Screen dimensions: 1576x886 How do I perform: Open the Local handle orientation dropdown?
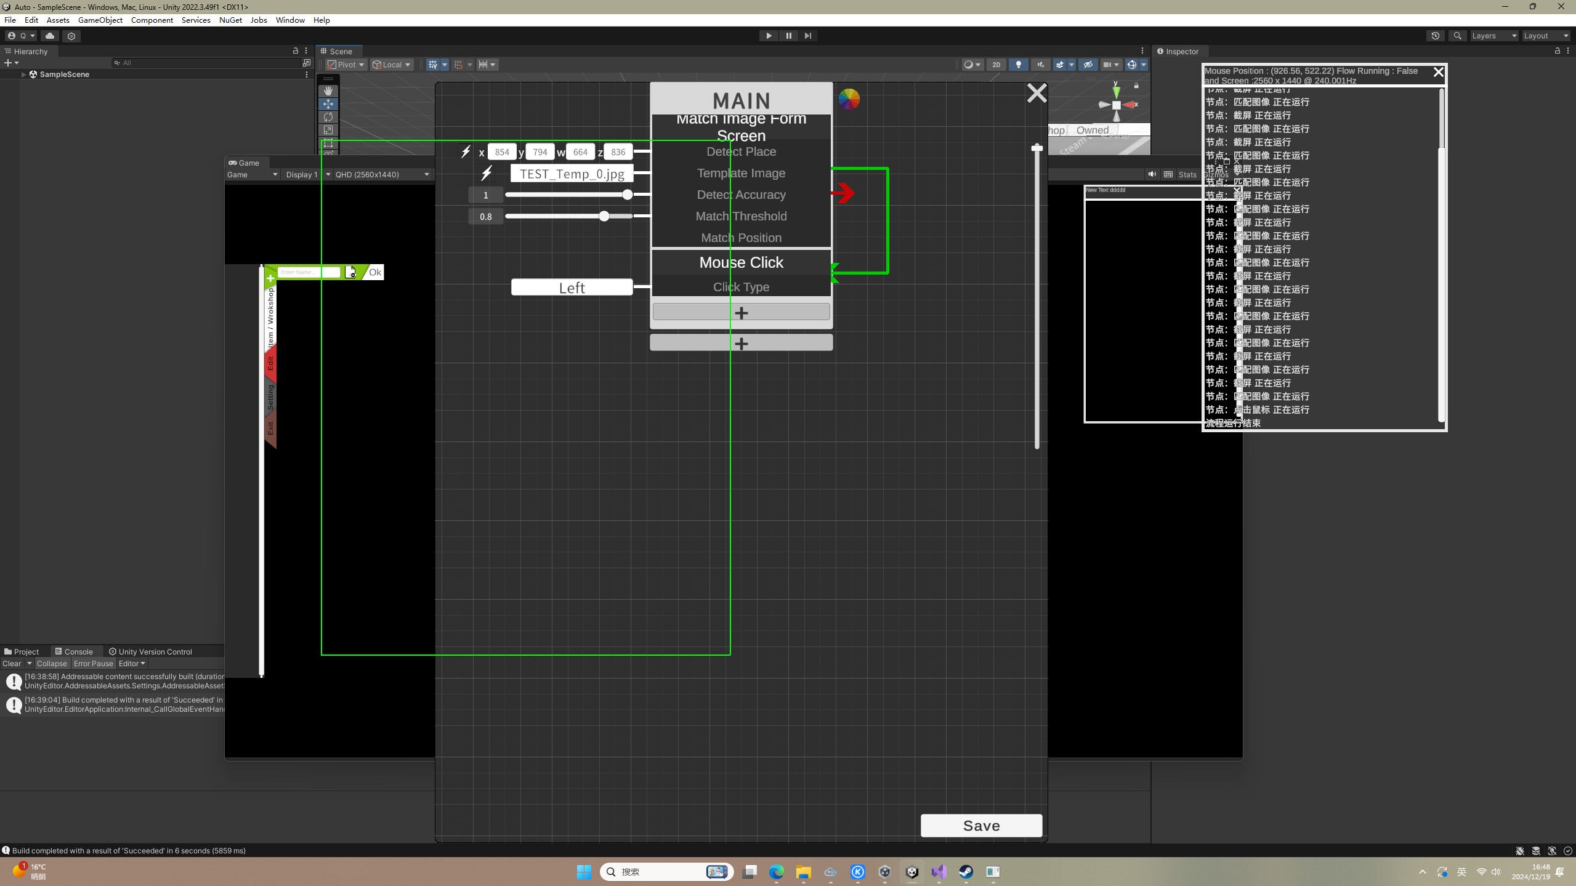pyautogui.click(x=392, y=64)
